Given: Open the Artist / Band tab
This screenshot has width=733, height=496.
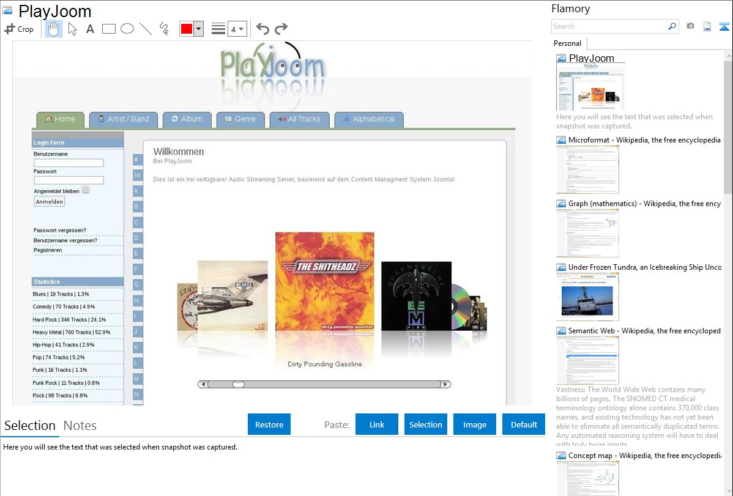Looking at the screenshot, I should (x=124, y=119).
